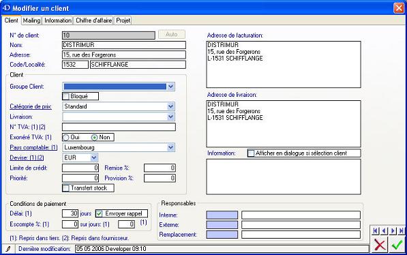Viewport: 407px width, 255px height.
Task: Click the Auto button
Action: tap(172, 35)
